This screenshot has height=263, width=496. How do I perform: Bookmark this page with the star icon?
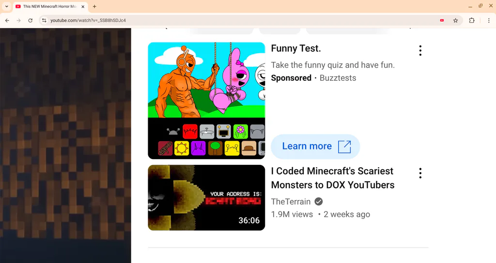[455, 20]
